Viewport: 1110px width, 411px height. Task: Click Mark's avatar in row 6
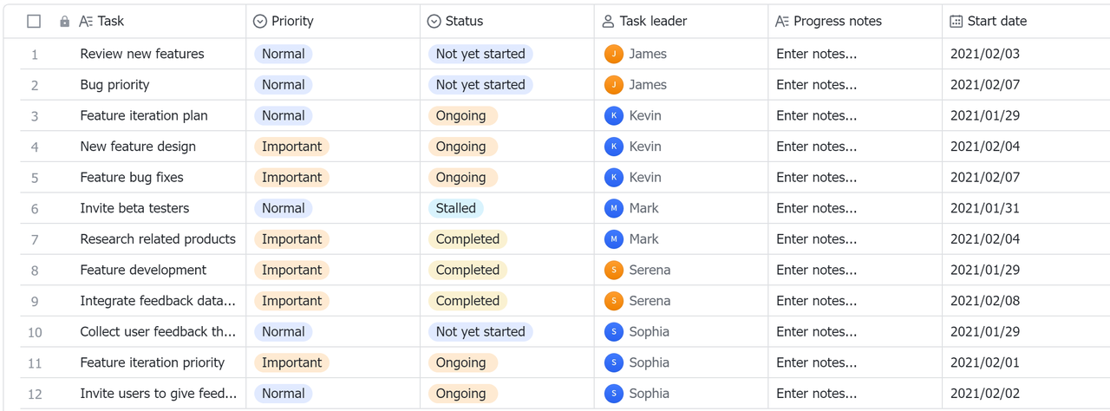(613, 208)
